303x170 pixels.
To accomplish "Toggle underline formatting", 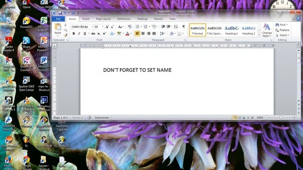I will [x=85, y=34].
